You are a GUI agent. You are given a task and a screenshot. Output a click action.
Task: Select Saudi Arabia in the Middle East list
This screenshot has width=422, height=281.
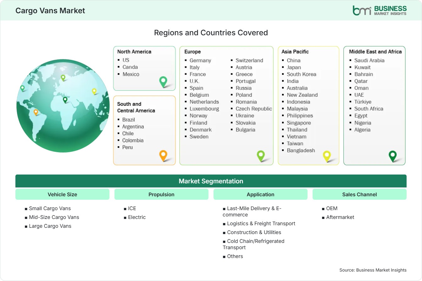click(x=369, y=60)
